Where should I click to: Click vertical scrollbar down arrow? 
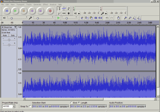pyautogui.click(x=158, y=96)
